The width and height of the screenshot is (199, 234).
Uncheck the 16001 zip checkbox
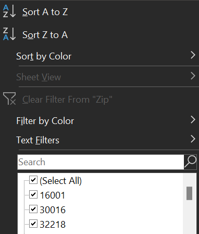(33, 194)
